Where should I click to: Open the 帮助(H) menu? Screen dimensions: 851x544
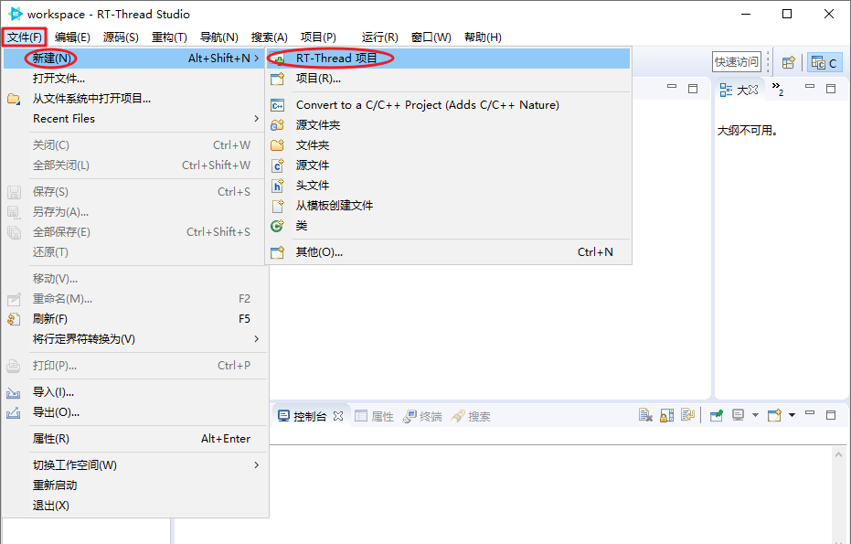pyautogui.click(x=483, y=37)
